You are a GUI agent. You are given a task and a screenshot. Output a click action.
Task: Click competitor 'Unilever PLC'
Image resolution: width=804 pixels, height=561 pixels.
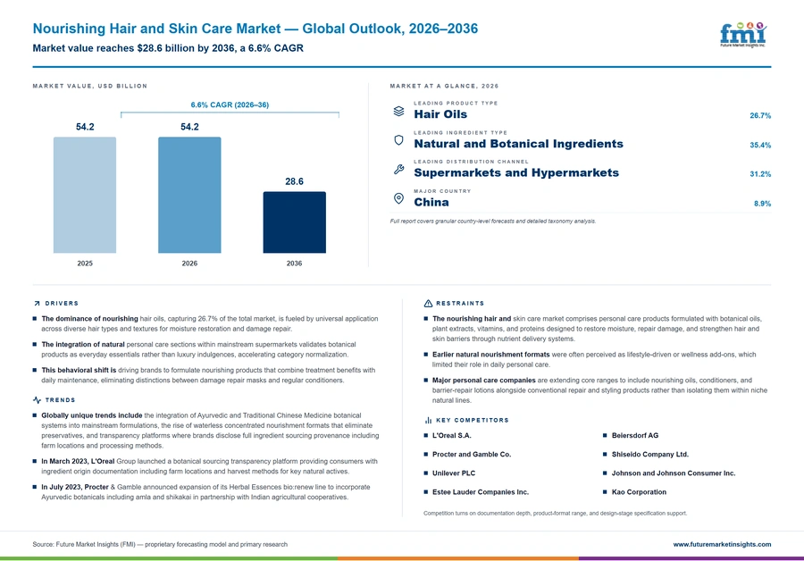coord(454,473)
